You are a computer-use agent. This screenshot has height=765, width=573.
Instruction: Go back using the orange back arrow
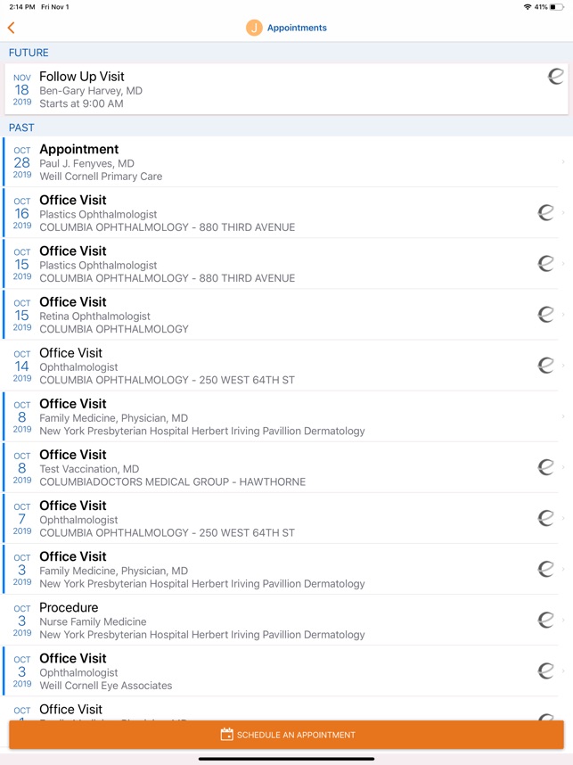12,28
